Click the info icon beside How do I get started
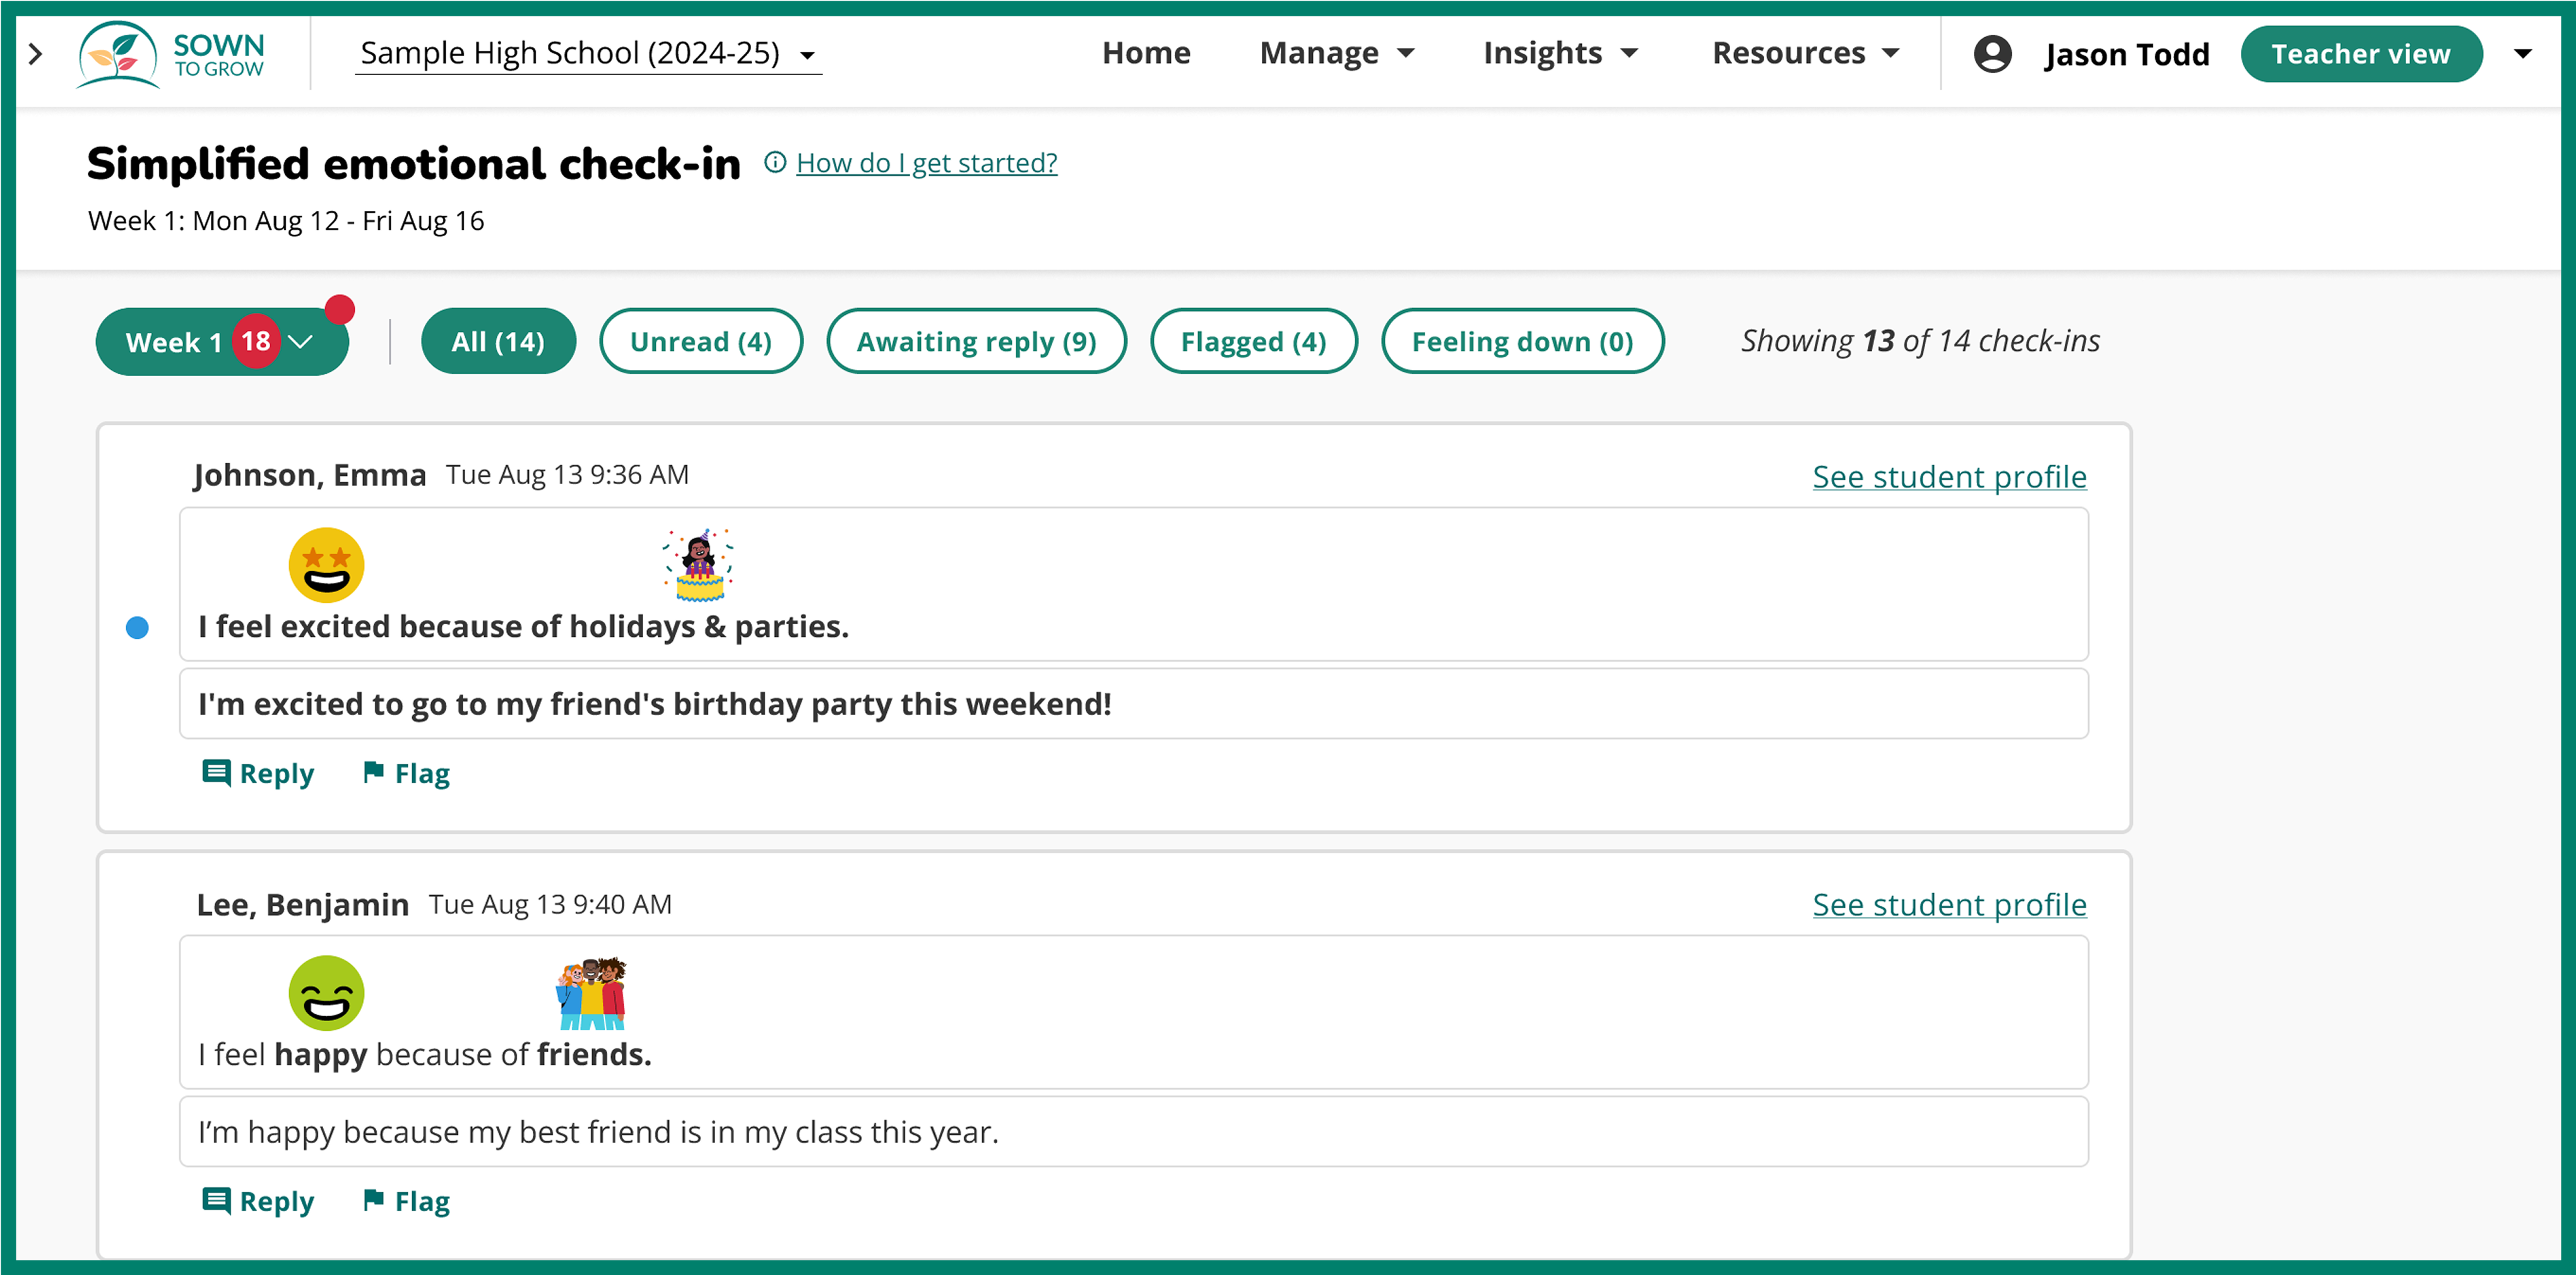The image size is (2576, 1275). pyautogui.click(x=775, y=162)
